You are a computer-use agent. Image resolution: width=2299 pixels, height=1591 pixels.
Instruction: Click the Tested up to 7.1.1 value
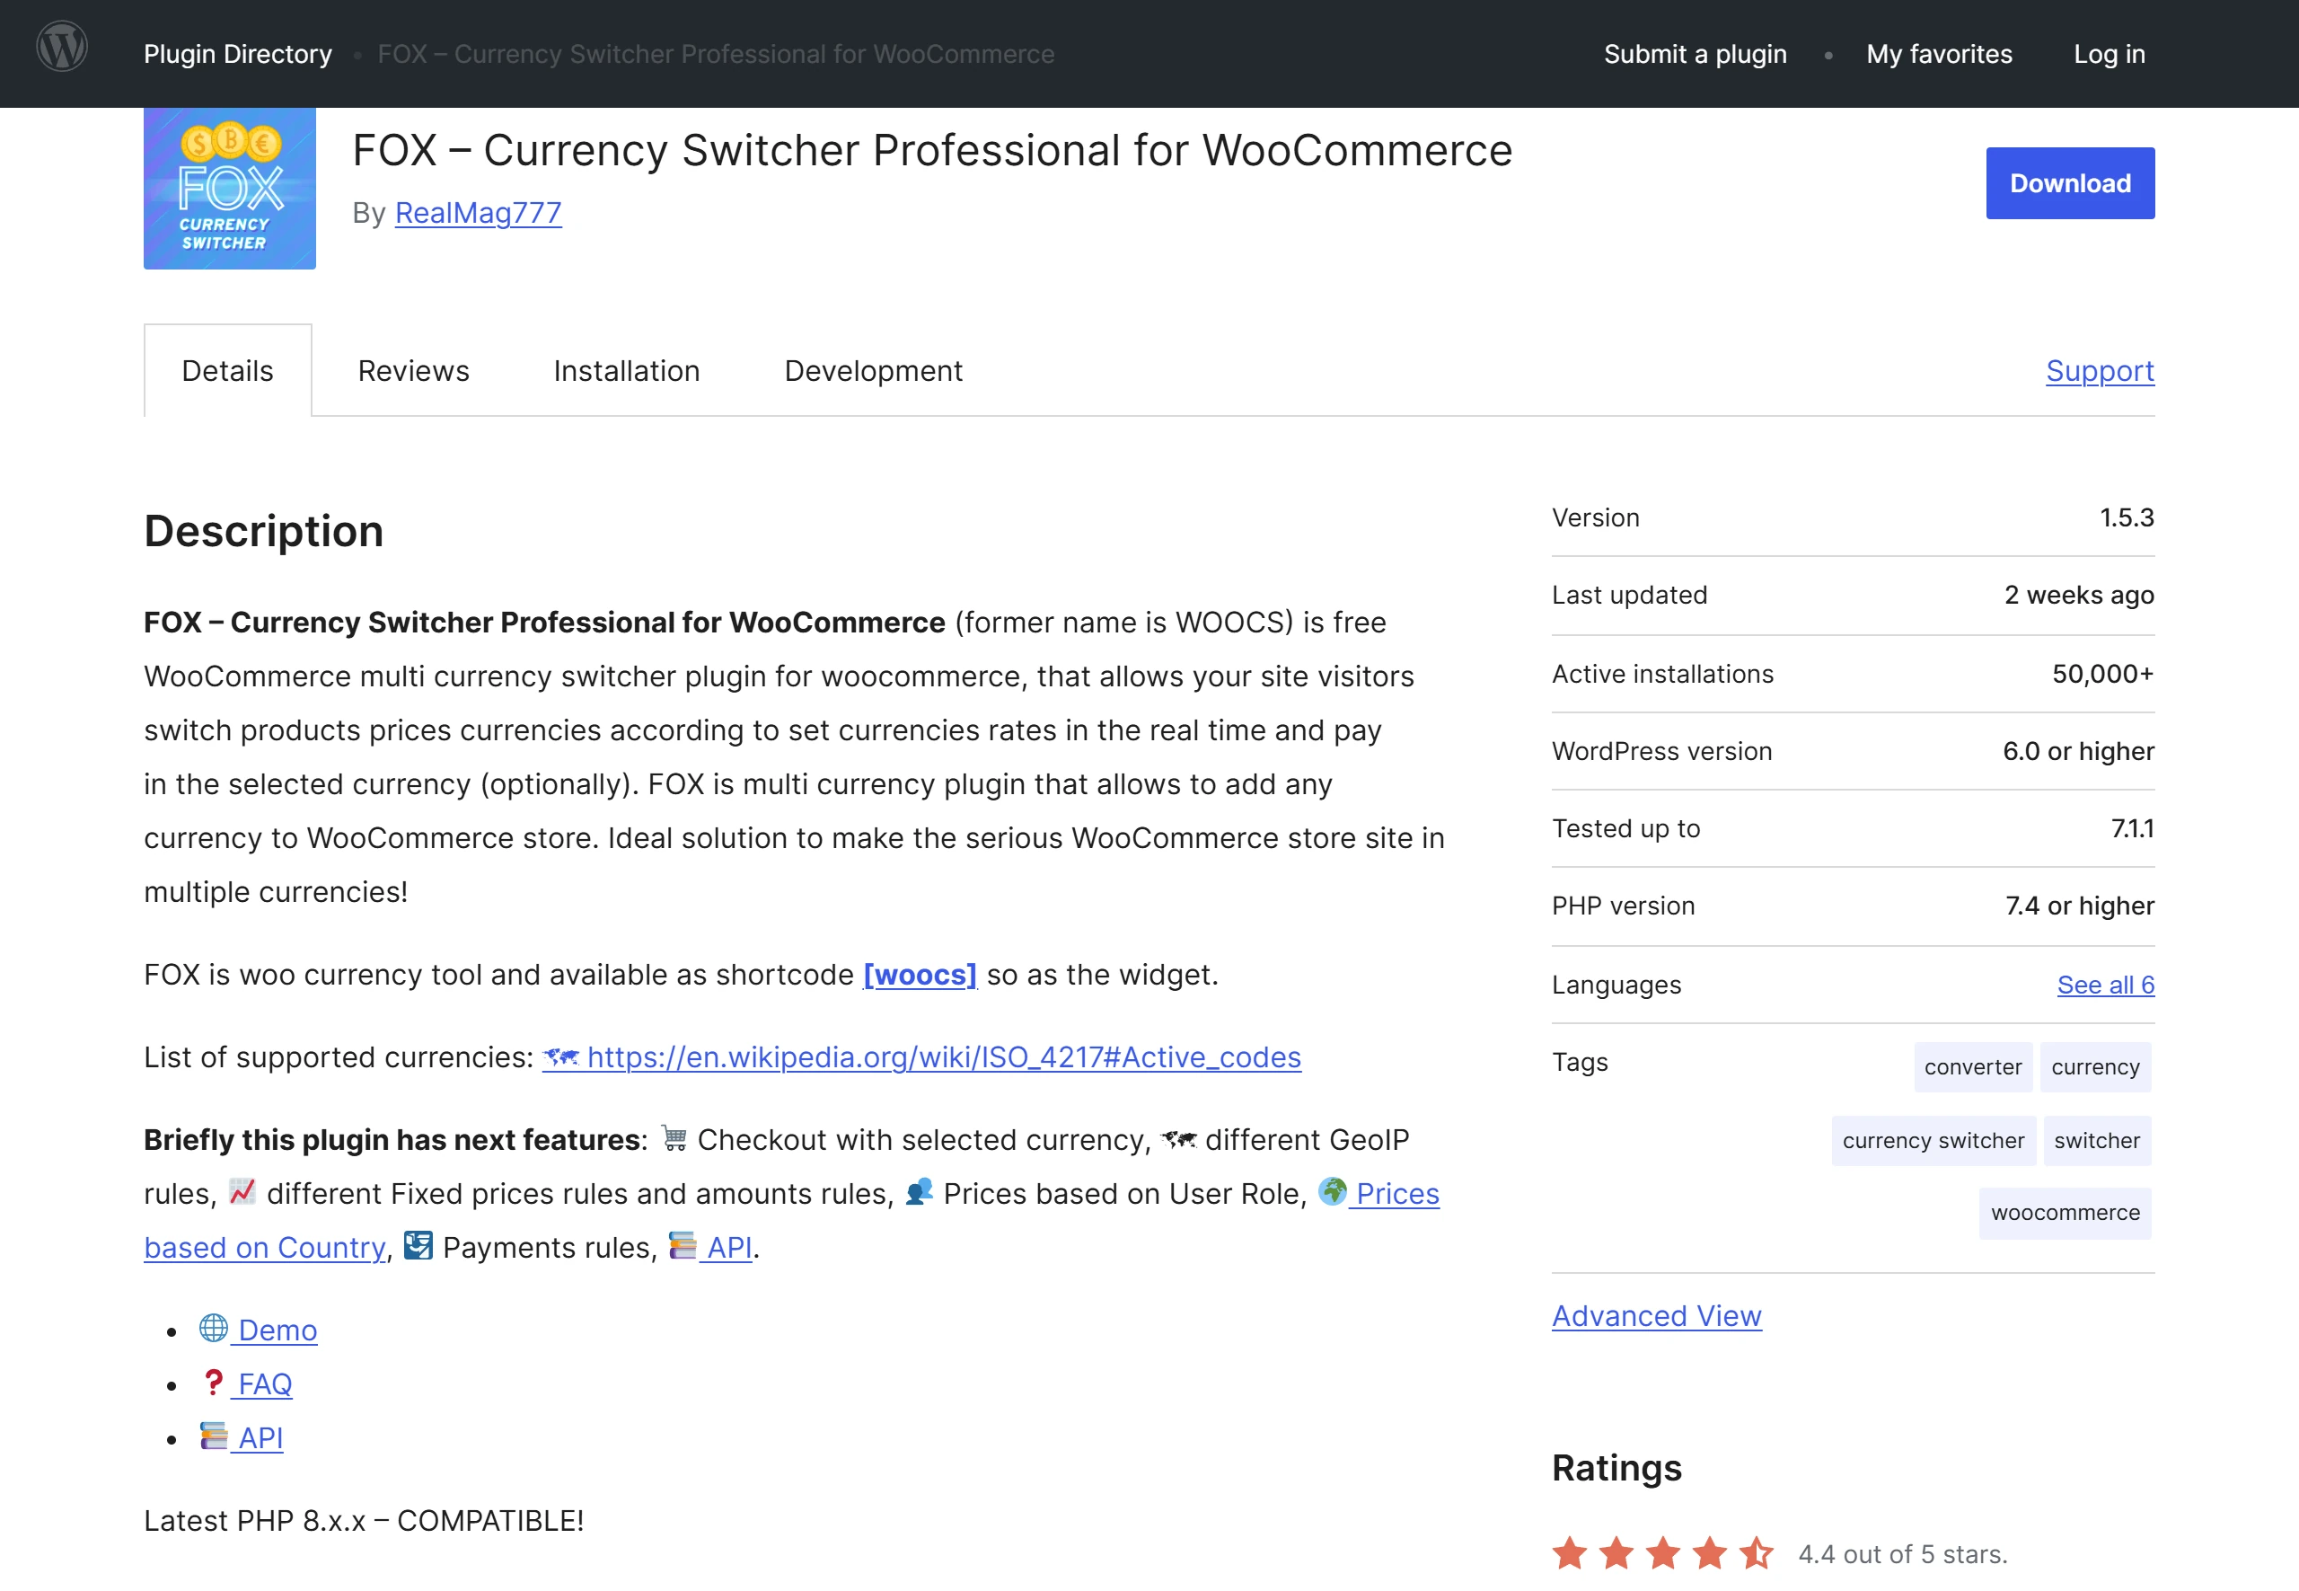[2133, 828]
